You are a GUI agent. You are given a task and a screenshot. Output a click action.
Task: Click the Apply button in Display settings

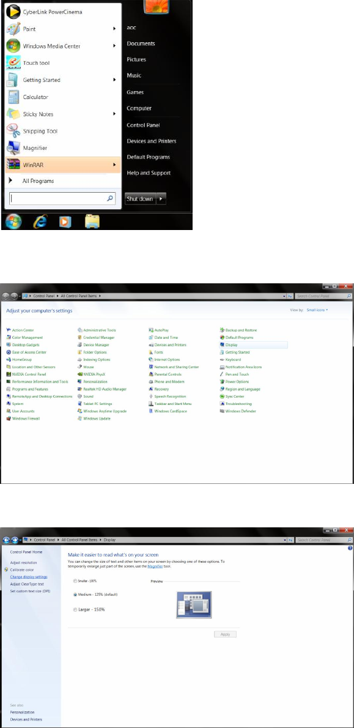pyautogui.click(x=225, y=634)
